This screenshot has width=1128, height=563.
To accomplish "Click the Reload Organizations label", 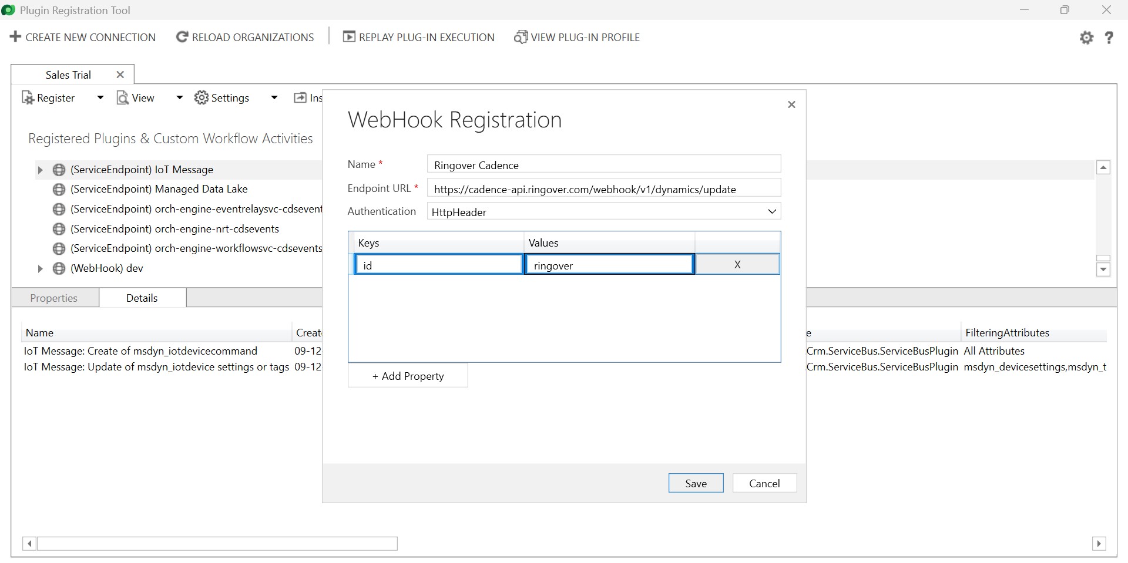I will 253,37.
